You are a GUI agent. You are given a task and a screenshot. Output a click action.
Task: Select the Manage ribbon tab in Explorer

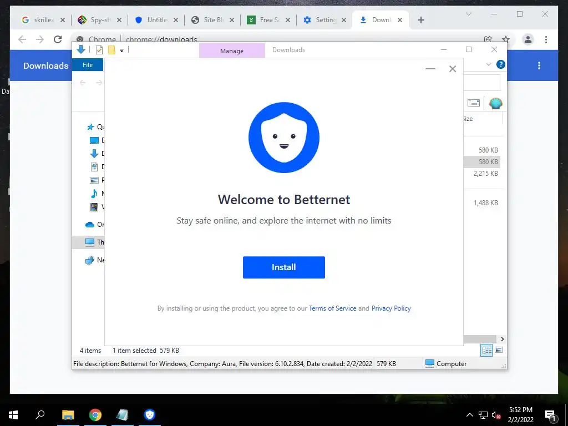point(232,50)
